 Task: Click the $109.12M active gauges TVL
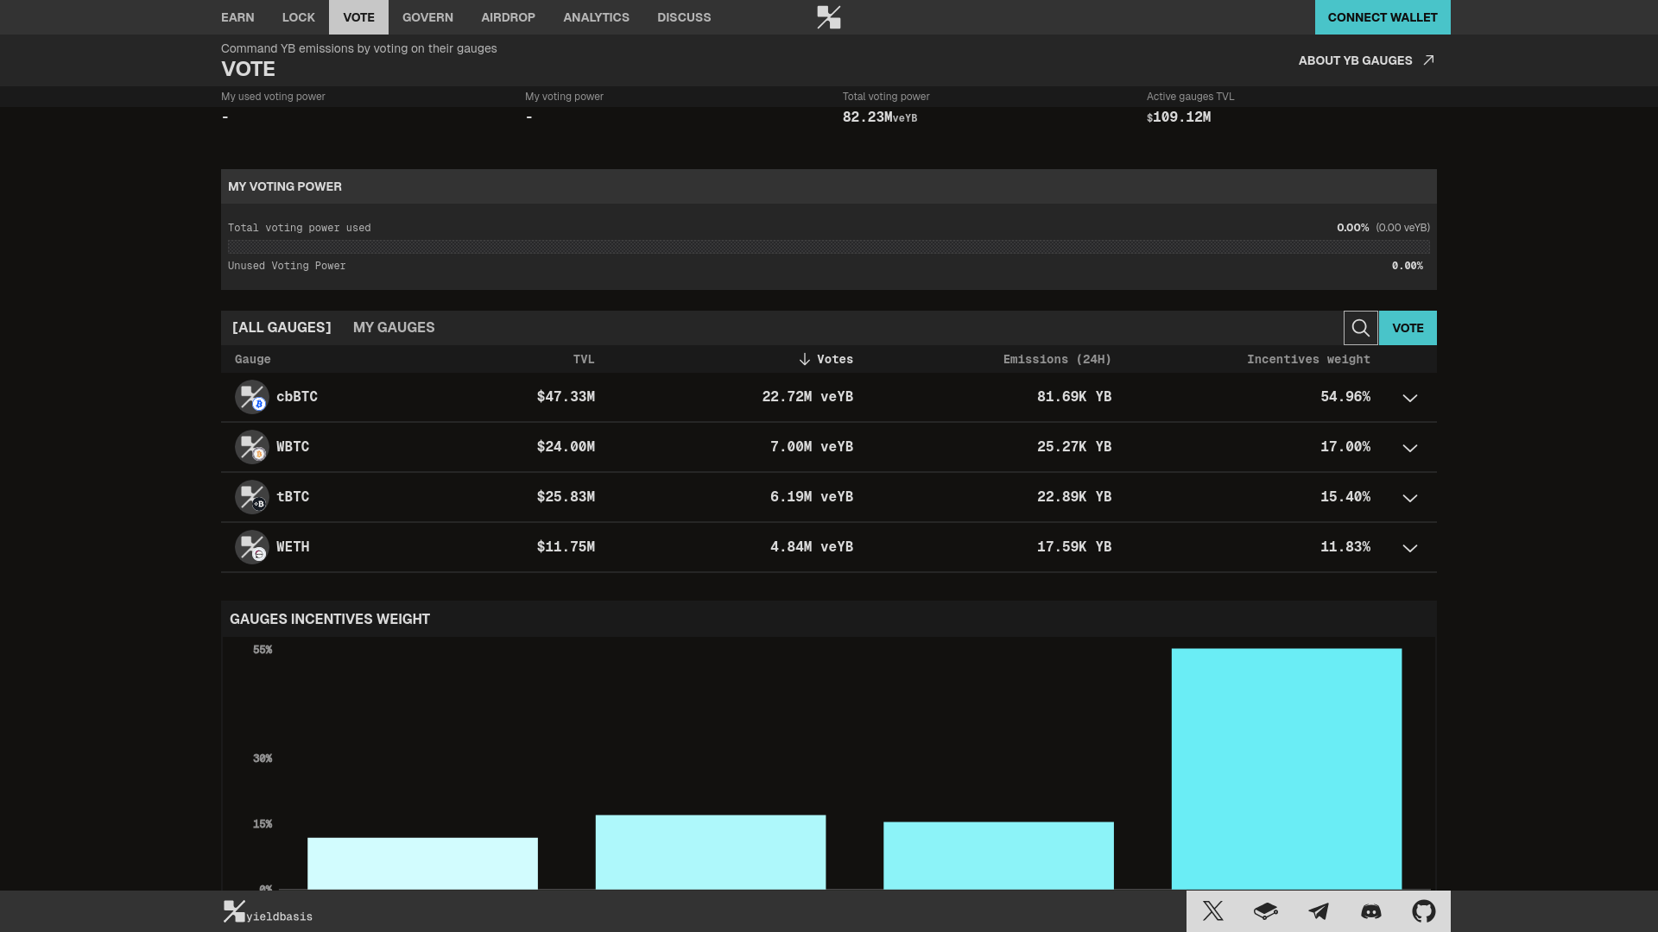(x=1179, y=117)
